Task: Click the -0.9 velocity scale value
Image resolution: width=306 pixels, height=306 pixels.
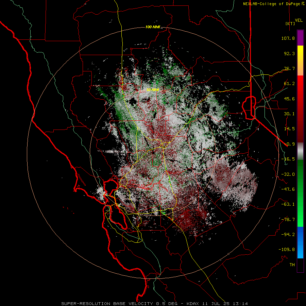Action: [x=289, y=144]
